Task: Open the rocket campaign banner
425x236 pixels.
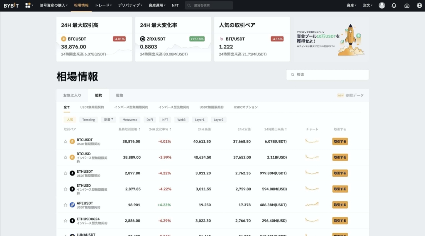Action: (331, 39)
